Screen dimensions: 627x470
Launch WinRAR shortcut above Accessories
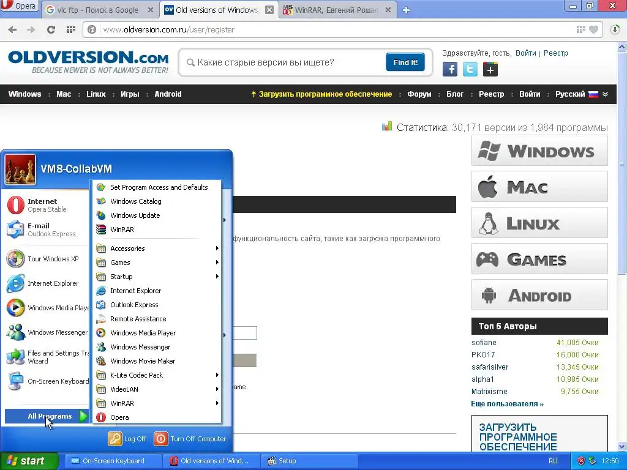click(x=157, y=229)
